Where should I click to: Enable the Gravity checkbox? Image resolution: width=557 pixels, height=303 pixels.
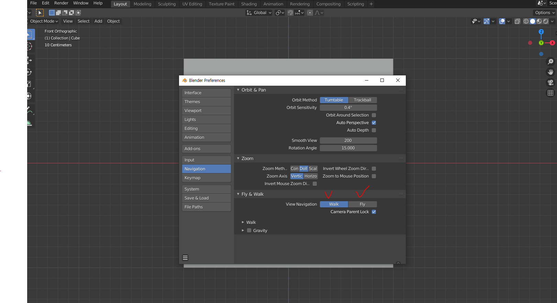click(x=249, y=230)
